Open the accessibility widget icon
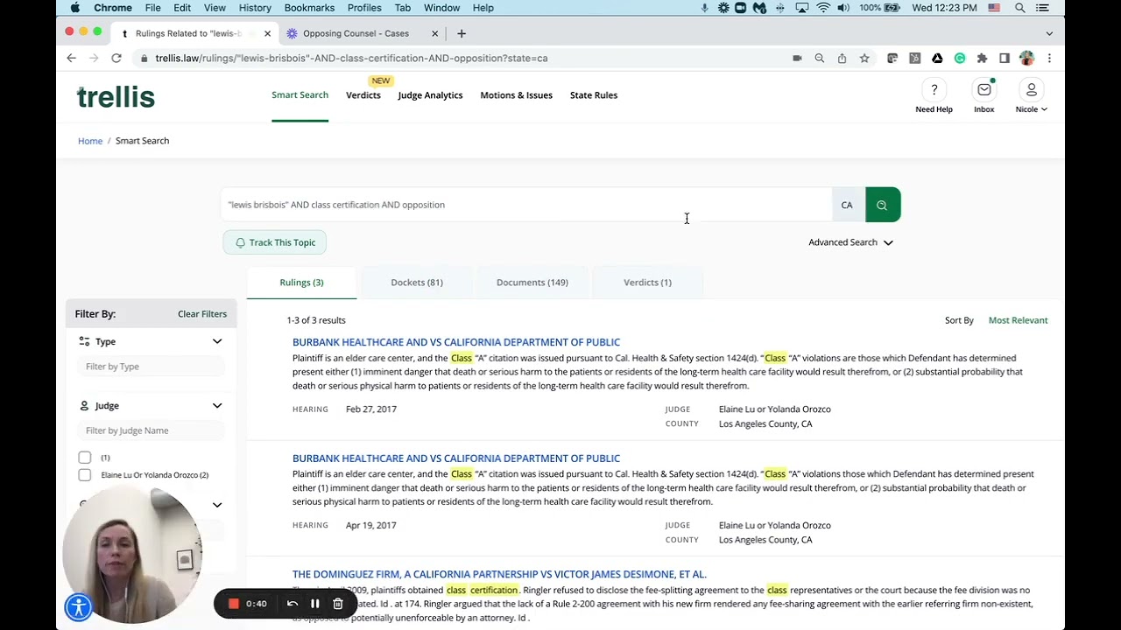The height and width of the screenshot is (630, 1121). tap(79, 606)
